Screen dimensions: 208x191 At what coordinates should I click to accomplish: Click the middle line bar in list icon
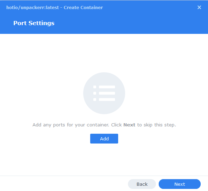coord(107,93)
